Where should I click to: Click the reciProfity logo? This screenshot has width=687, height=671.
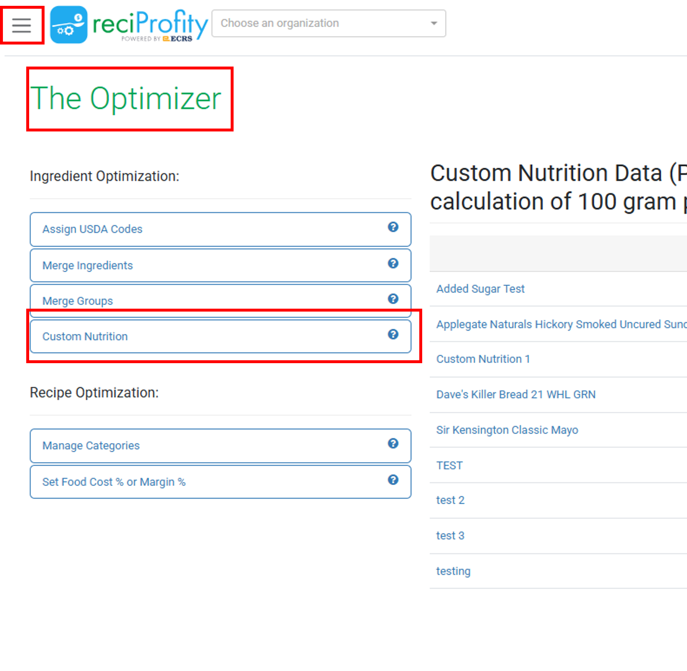pyautogui.click(x=129, y=24)
